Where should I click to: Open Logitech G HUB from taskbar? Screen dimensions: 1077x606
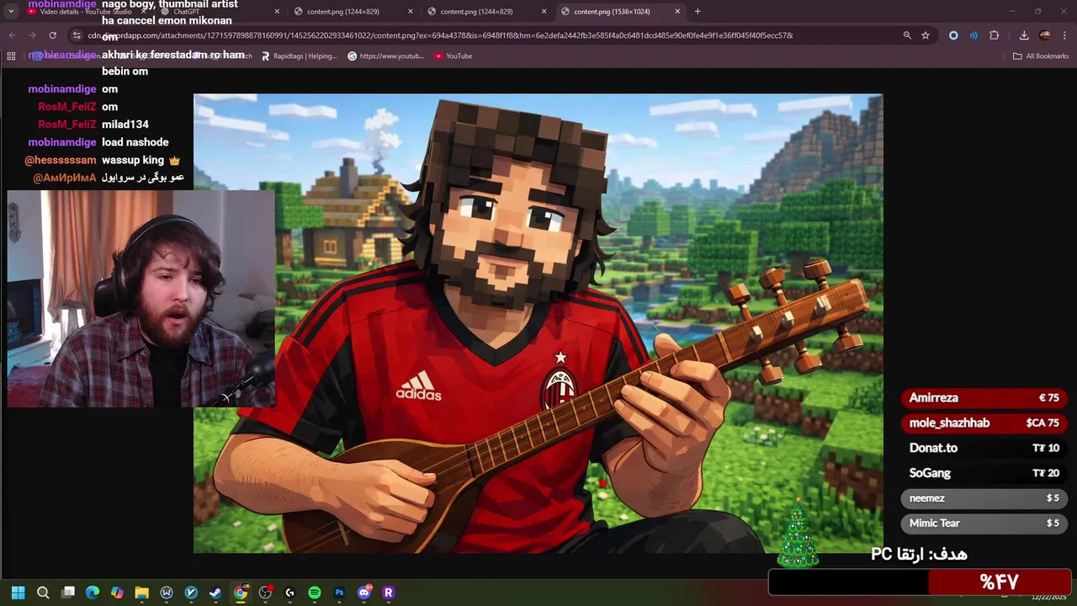tap(289, 593)
